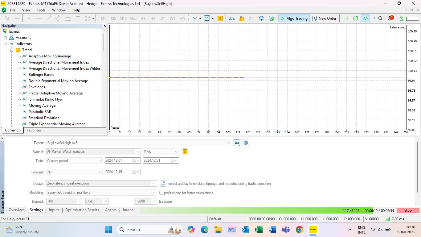Collapse the Accounts tree node

click(5, 38)
